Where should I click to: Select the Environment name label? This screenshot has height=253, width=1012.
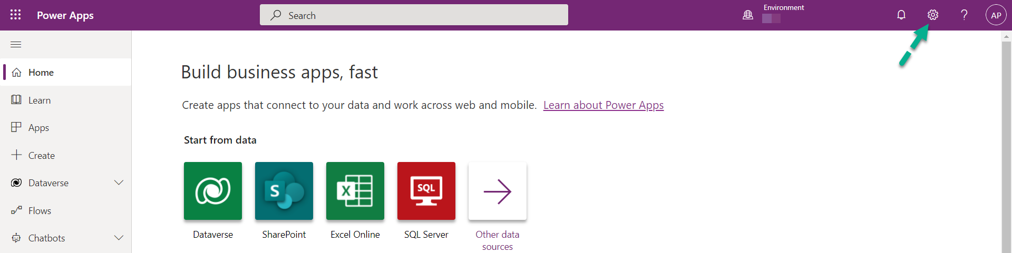tap(784, 7)
